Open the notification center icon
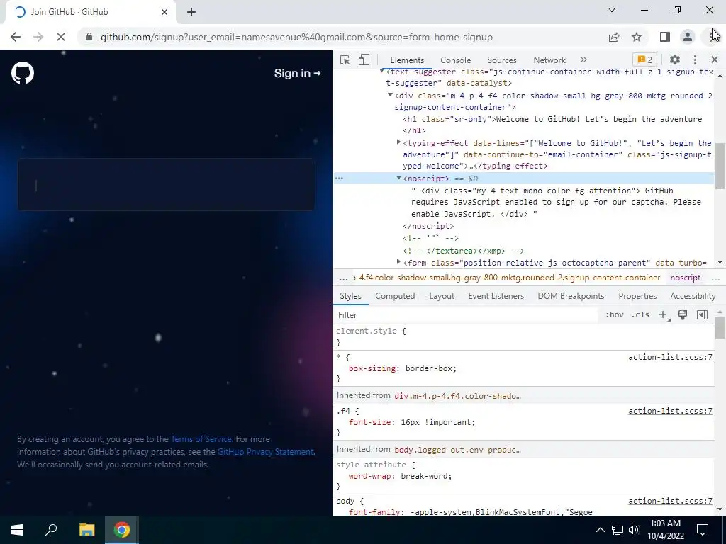The image size is (726, 544). [703, 530]
